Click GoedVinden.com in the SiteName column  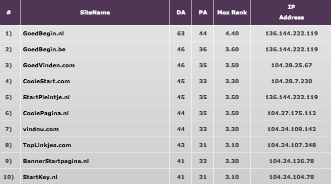point(49,65)
